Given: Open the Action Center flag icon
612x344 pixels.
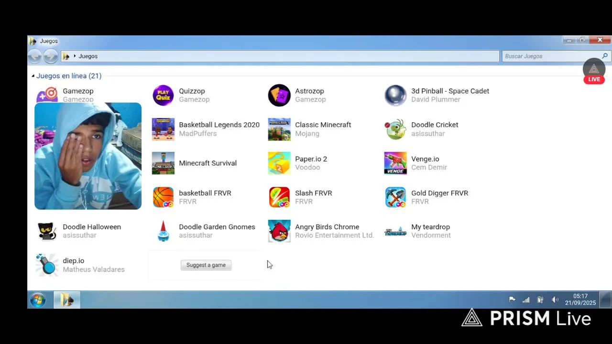Looking at the screenshot, I should coord(512,300).
